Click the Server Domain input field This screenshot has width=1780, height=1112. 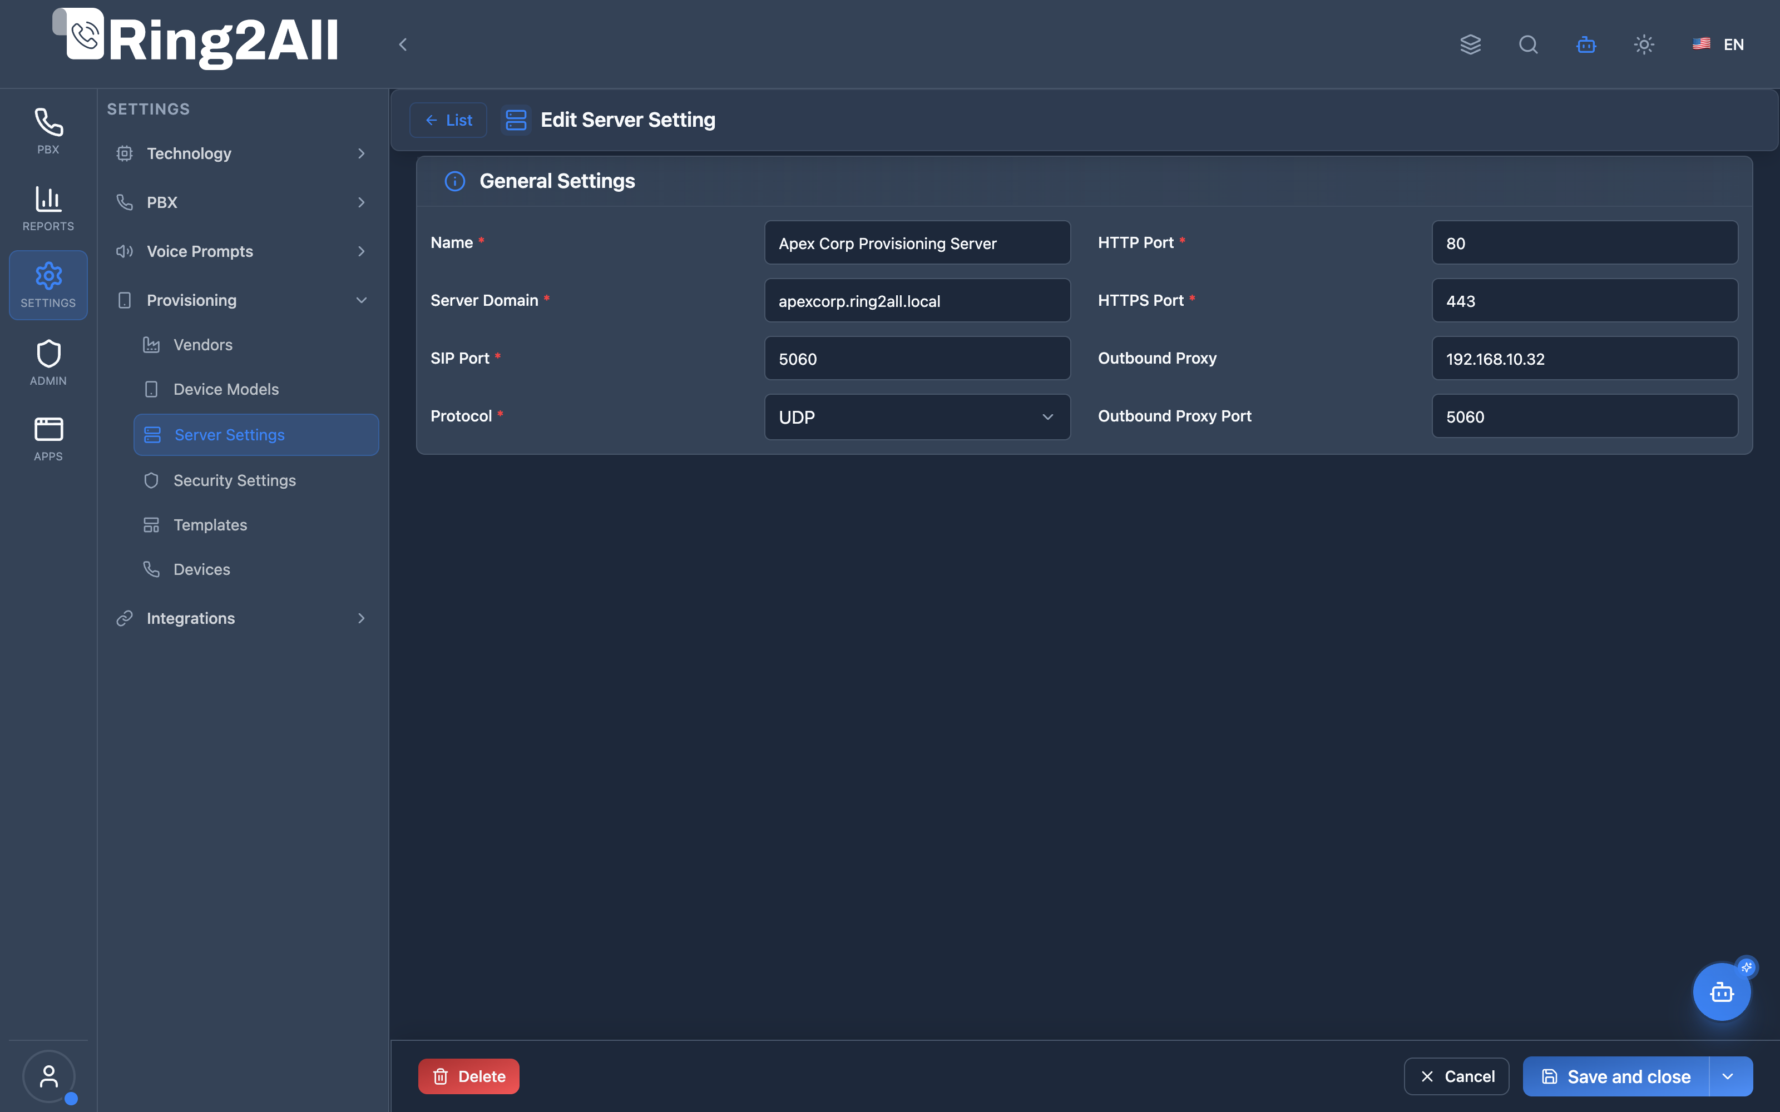pyautogui.click(x=917, y=300)
